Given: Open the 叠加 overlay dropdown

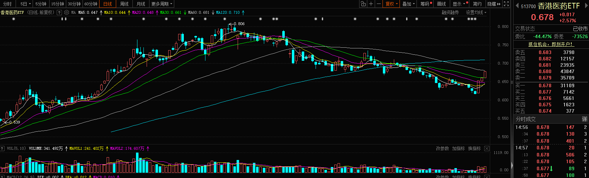Looking at the screenshot, I should click(409, 4).
